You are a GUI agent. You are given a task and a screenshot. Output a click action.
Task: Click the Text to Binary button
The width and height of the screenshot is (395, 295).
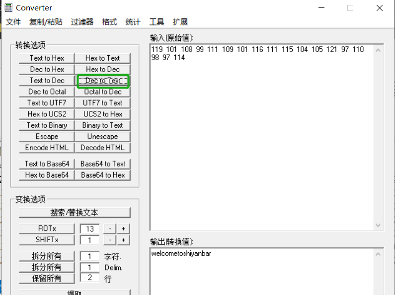(47, 125)
